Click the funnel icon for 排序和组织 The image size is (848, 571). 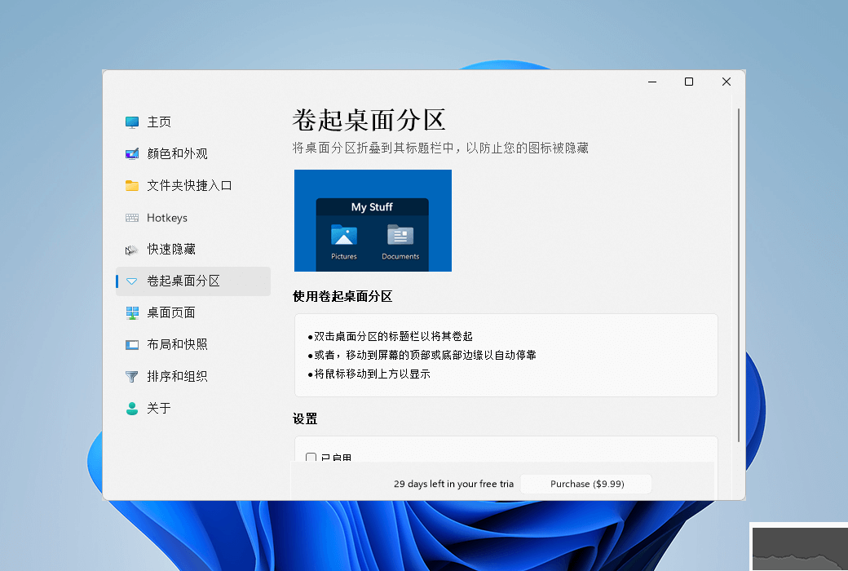132,377
